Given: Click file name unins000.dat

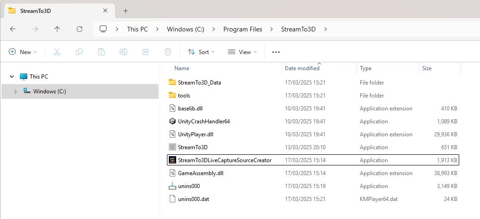Looking at the screenshot, I should [x=193, y=199].
